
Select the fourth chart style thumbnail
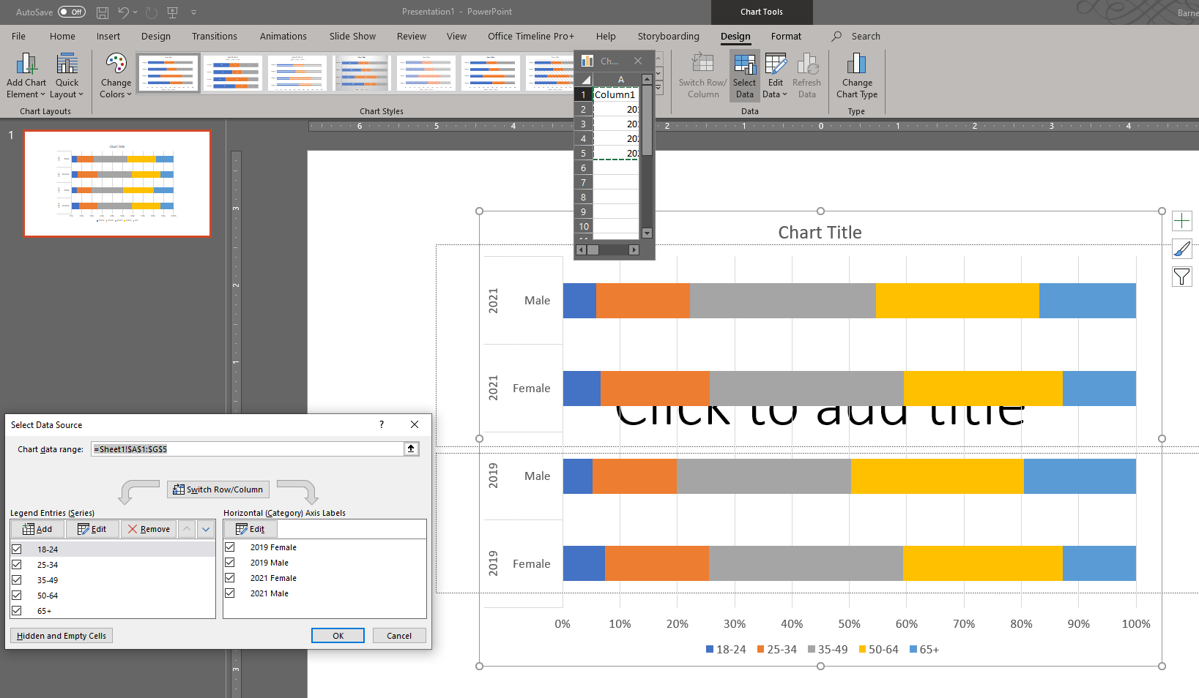(x=362, y=73)
